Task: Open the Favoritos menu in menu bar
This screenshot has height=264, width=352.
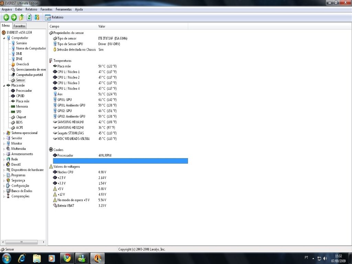Action: 46,9
